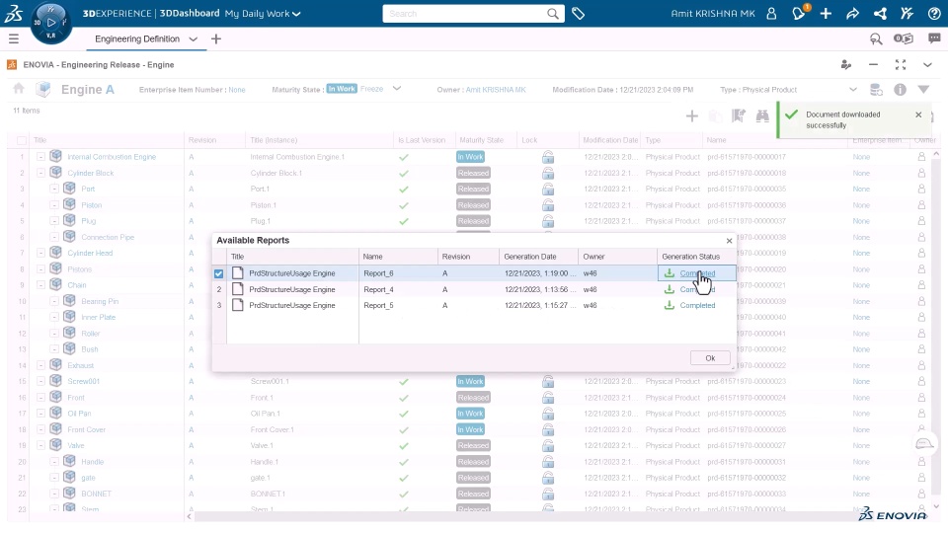948x533 pixels.
Task: Open Internal Combustion Engine link
Action: point(112,157)
